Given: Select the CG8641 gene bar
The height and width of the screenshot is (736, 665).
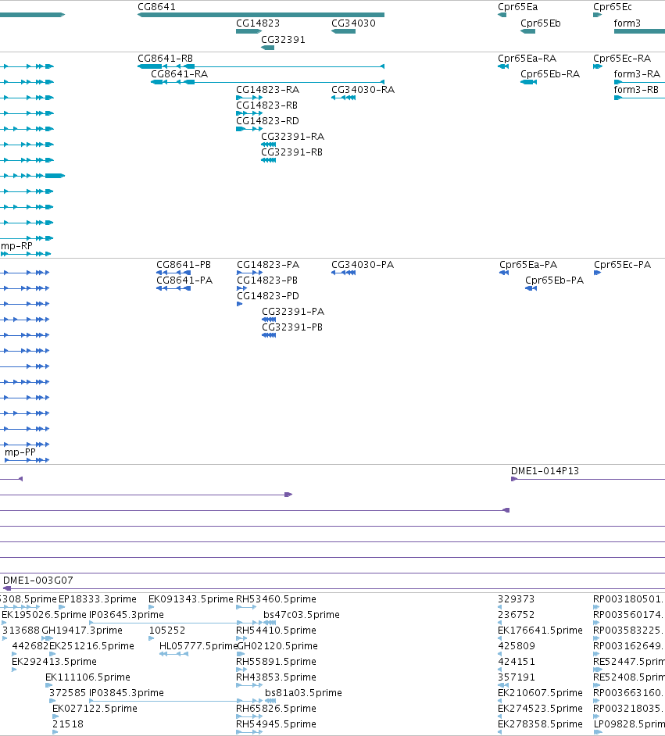Looking at the screenshot, I should 261,15.
